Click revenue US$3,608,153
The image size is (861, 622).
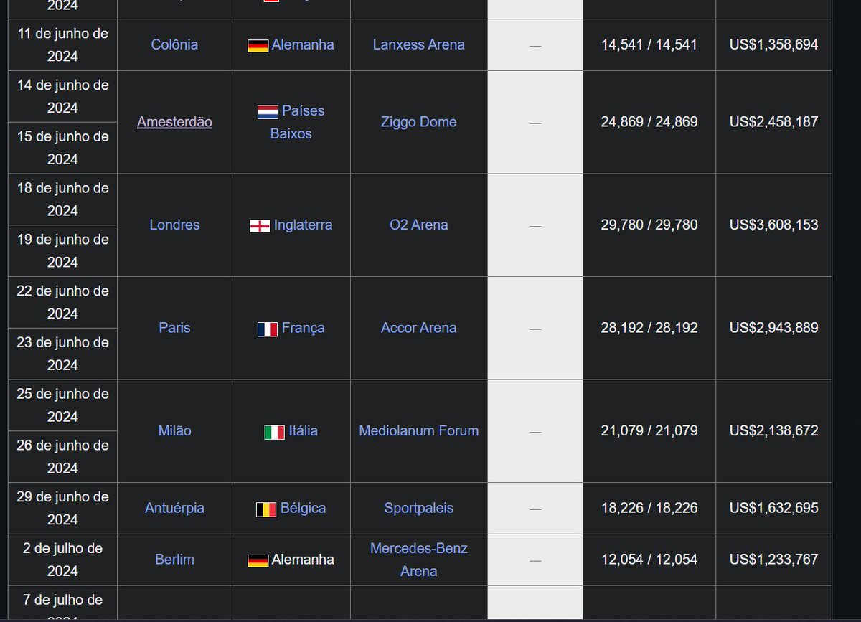point(774,225)
